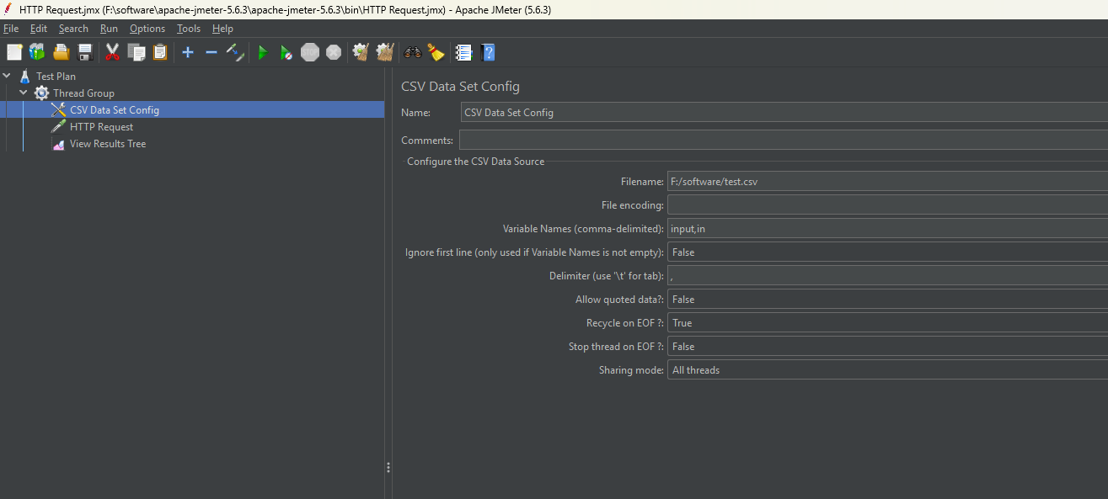The image size is (1108, 499).
Task: Start the test with green play icon
Action: coord(262,52)
